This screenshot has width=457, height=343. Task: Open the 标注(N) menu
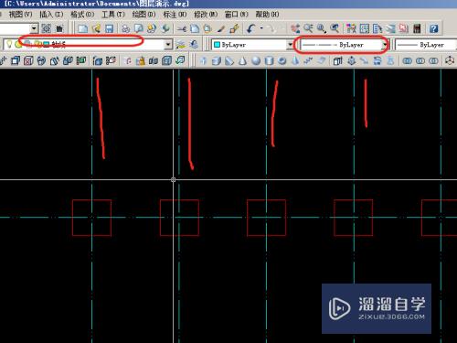175,14
